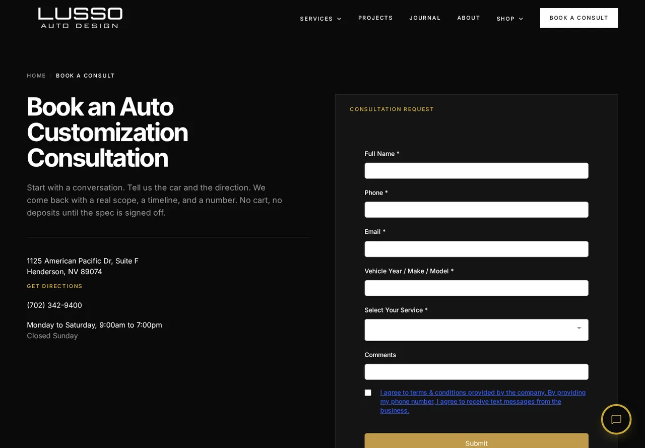Expand the Services menu
Screen dimensions: 645x448
320,19
